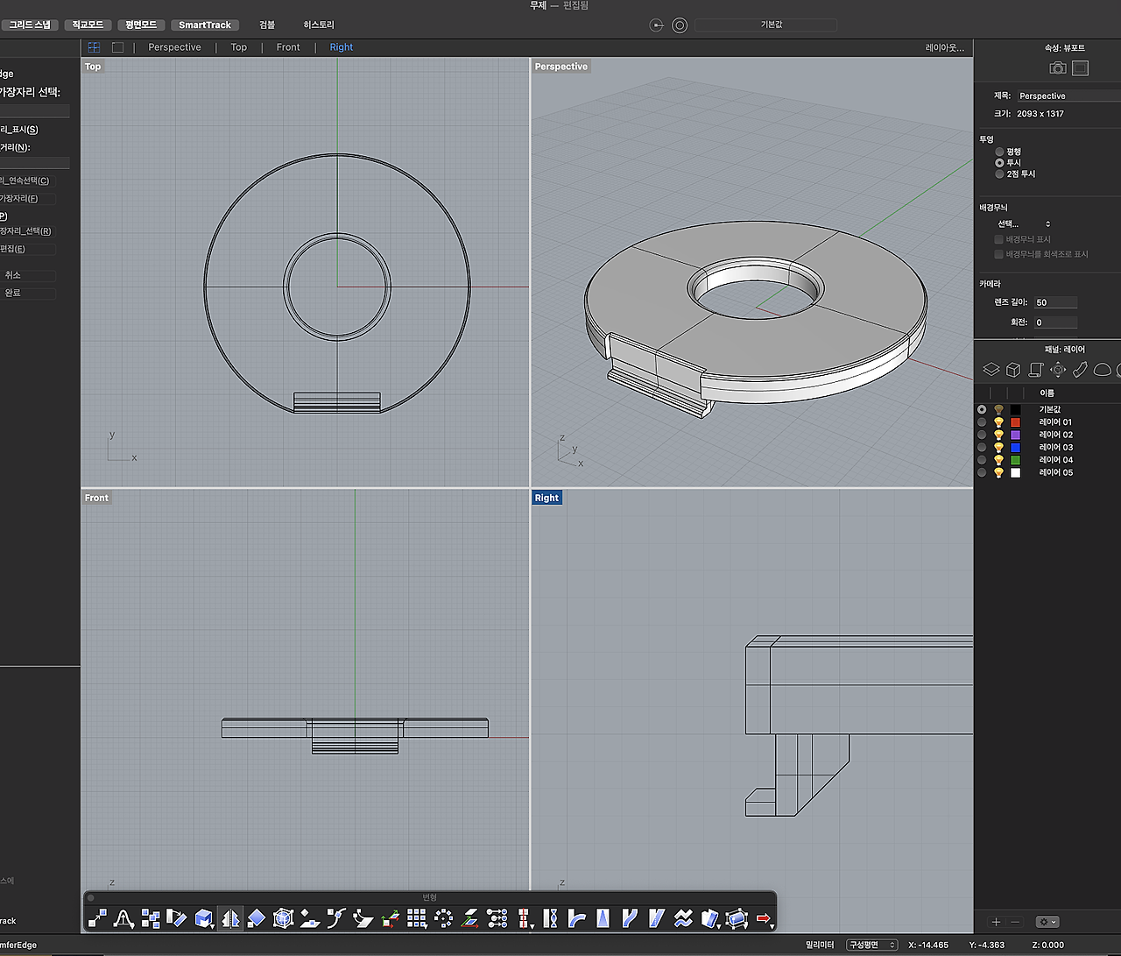This screenshot has width=1121, height=956.
Task: Open the 레이아웃... menu
Action: click(x=944, y=47)
